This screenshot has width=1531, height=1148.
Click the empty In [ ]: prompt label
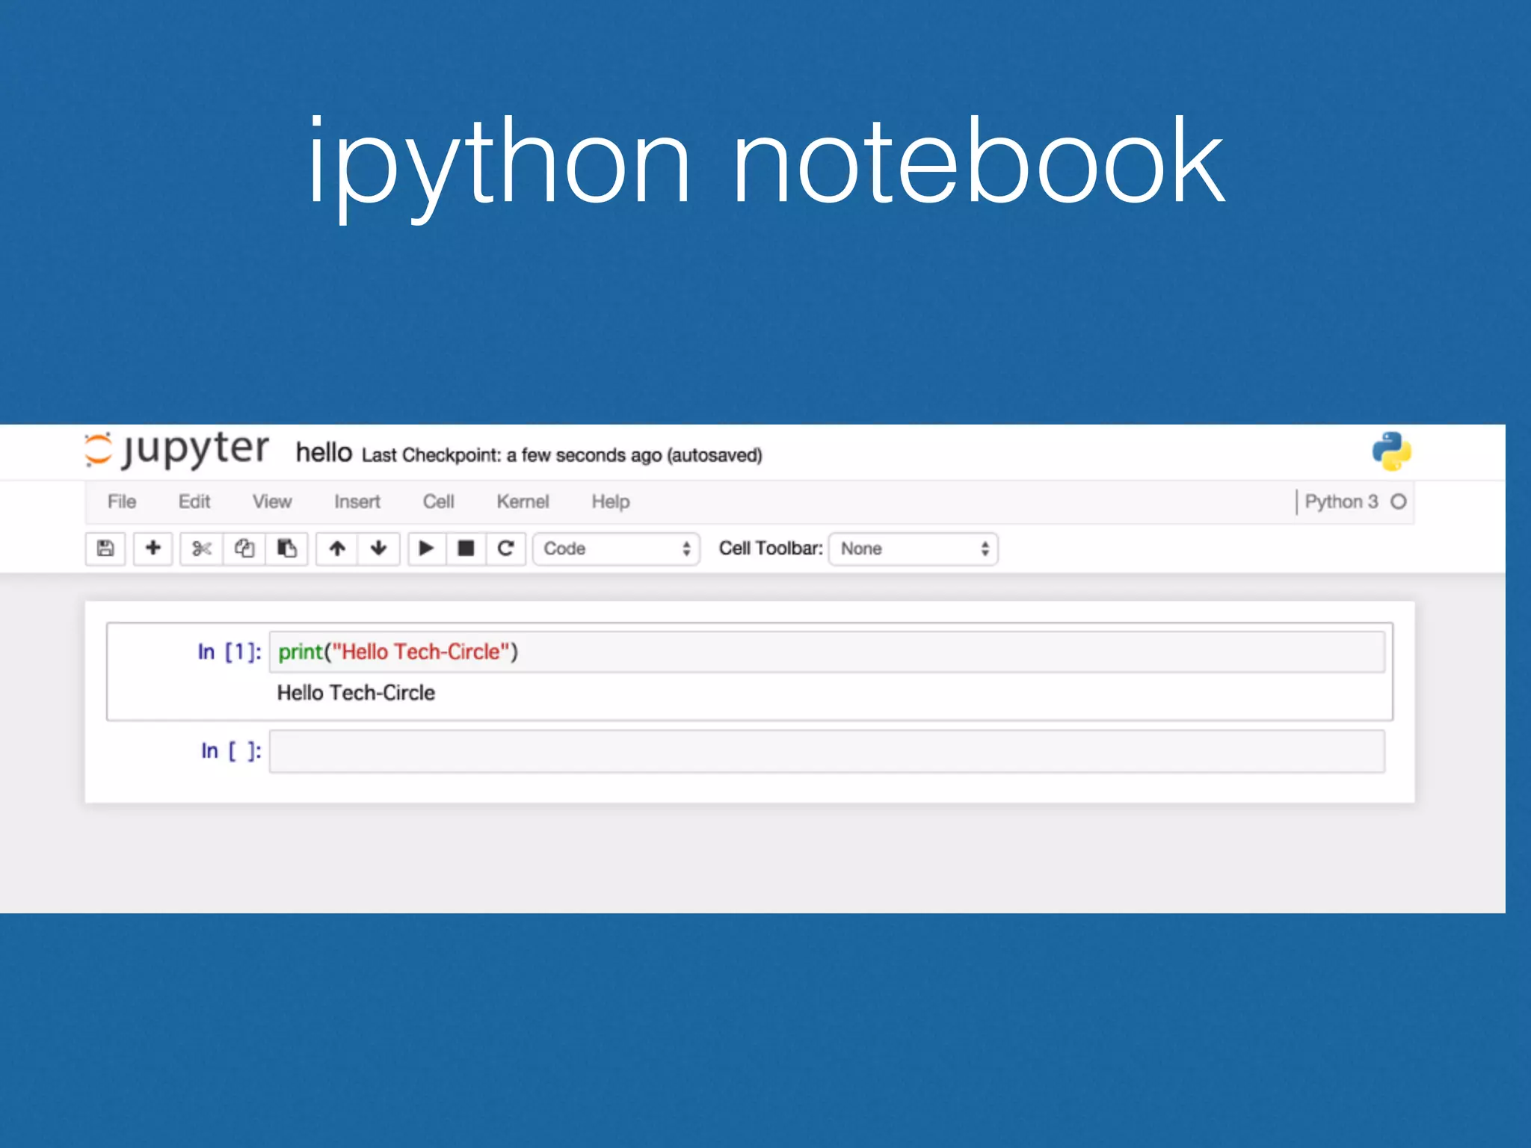pyautogui.click(x=231, y=751)
